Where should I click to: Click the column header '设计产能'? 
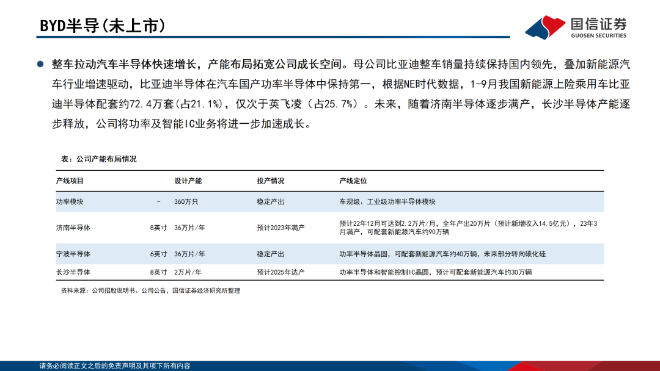point(188,181)
